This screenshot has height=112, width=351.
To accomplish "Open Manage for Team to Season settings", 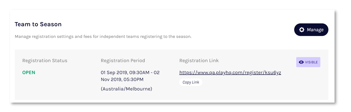I will (x=311, y=30).
